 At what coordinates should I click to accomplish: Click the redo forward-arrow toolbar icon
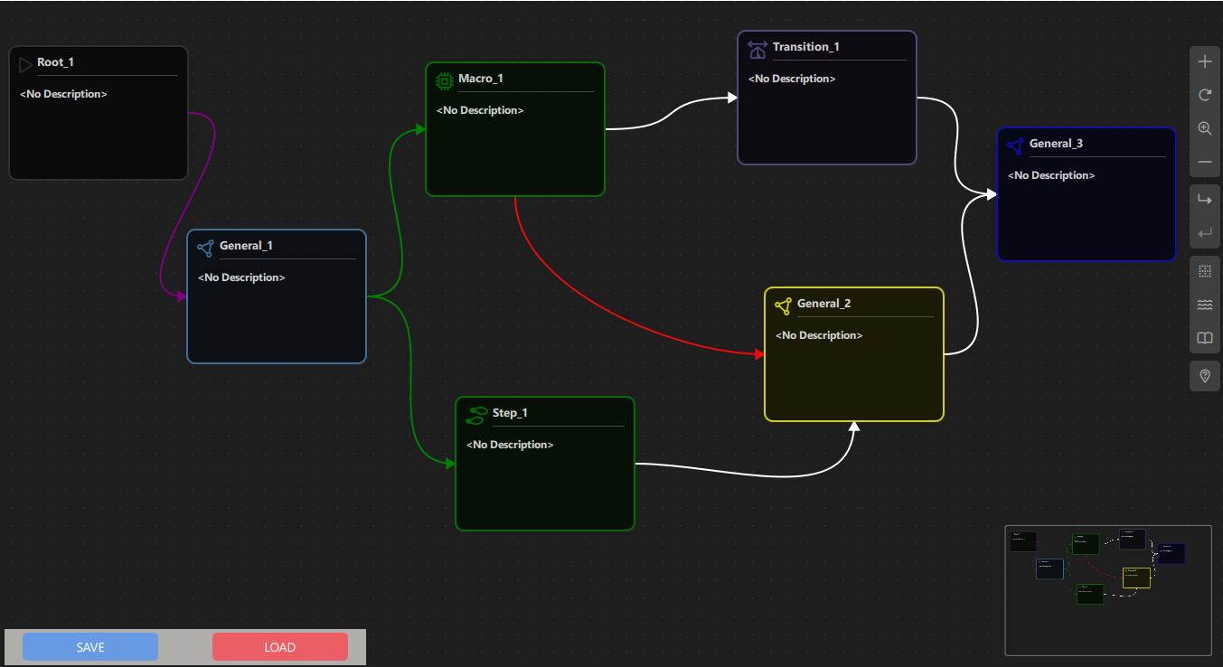pos(1204,200)
